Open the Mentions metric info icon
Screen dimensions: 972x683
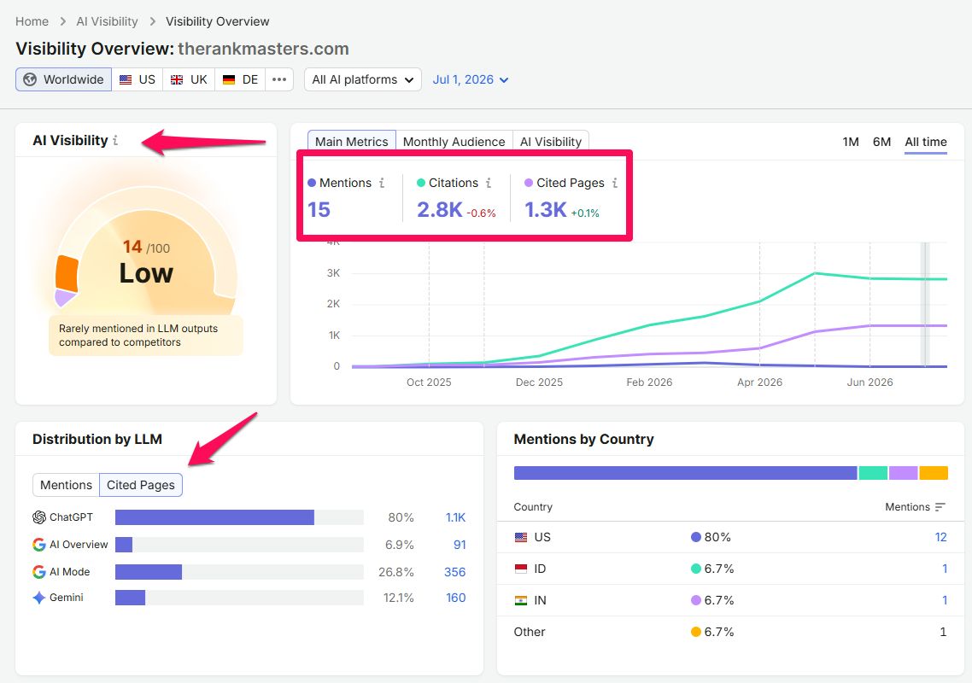(382, 183)
